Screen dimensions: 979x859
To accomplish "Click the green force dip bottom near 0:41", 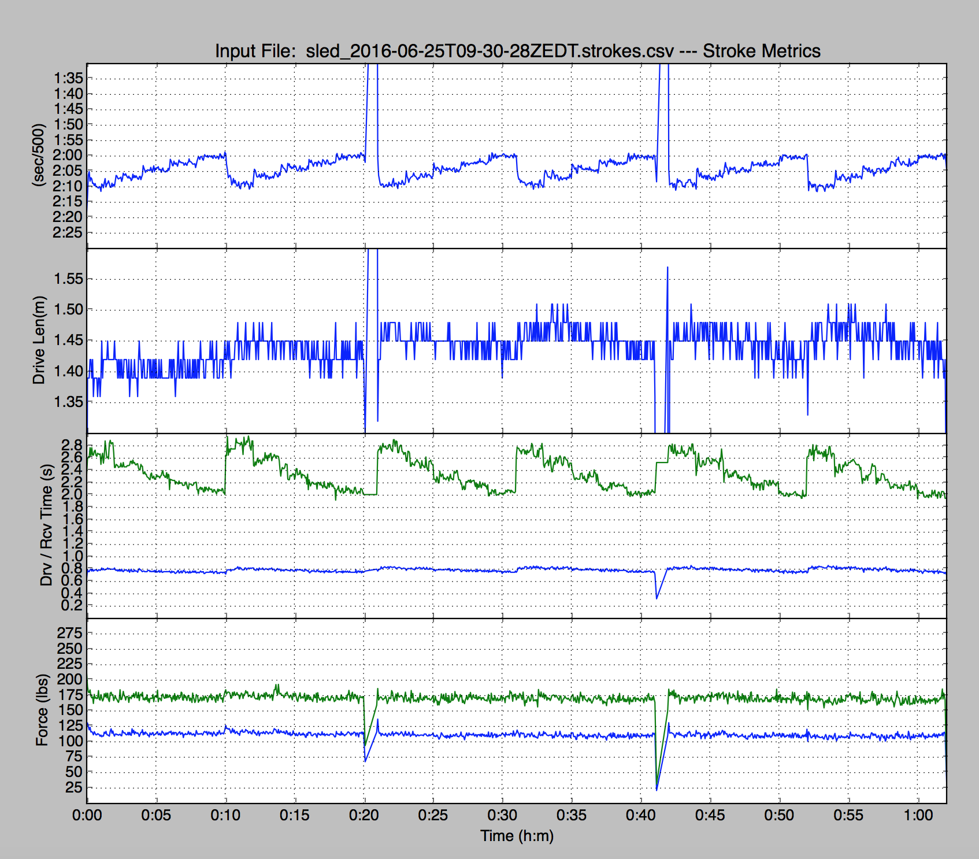I will pos(657,788).
